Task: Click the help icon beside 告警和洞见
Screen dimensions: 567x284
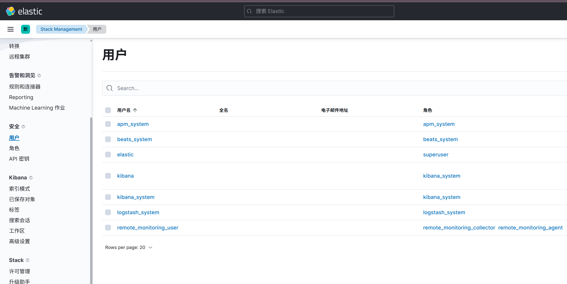Action: 39,76
